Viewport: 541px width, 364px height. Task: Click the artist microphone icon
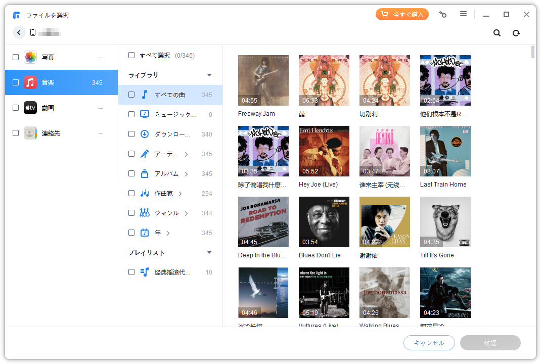145,154
